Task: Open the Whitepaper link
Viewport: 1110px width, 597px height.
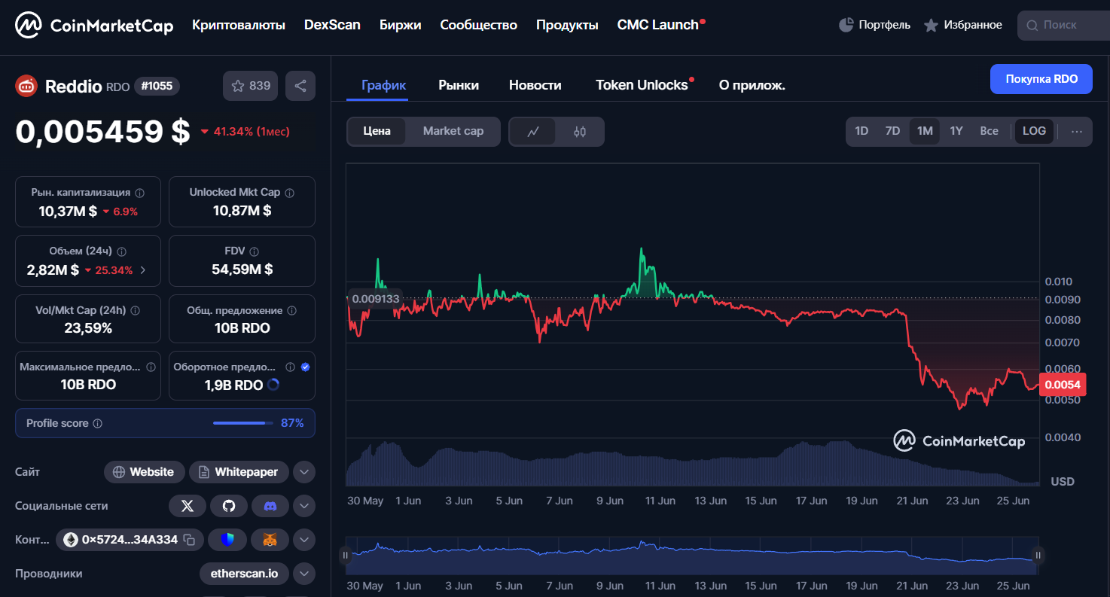Action: 239,472
